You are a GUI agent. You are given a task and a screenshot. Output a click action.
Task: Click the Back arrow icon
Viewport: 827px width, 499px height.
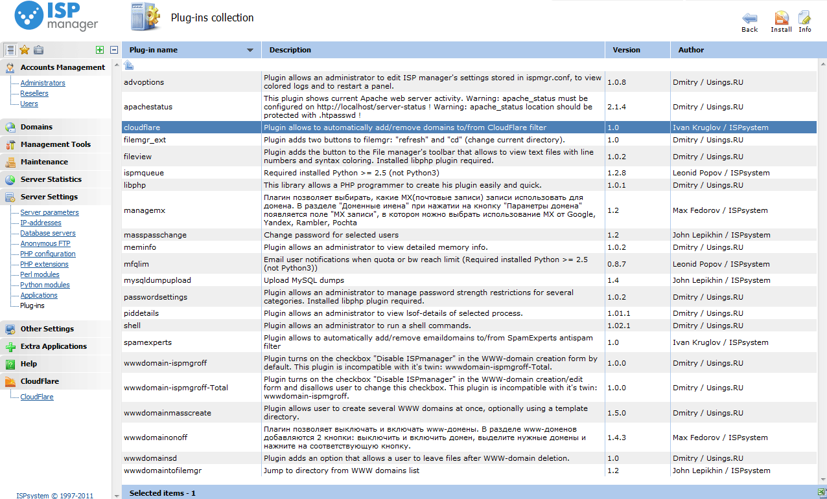(x=749, y=19)
